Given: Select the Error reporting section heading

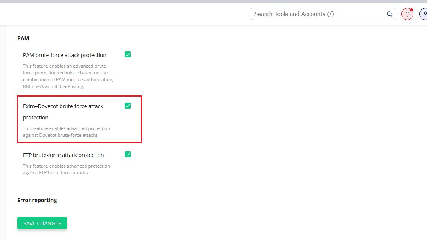Looking at the screenshot, I should (x=37, y=200).
